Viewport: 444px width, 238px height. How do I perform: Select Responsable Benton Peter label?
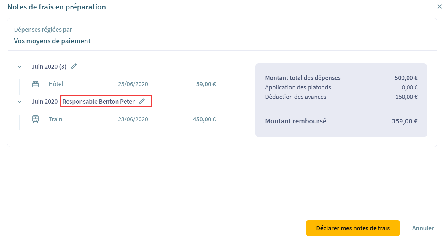click(x=98, y=102)
